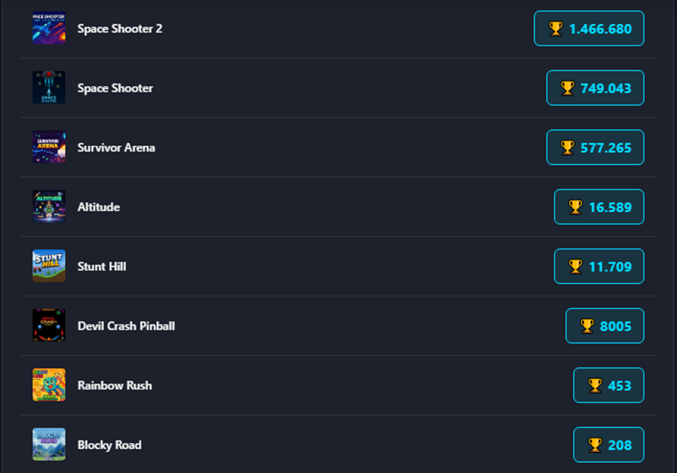Click the 749.043 score badge

pos(595,88)
